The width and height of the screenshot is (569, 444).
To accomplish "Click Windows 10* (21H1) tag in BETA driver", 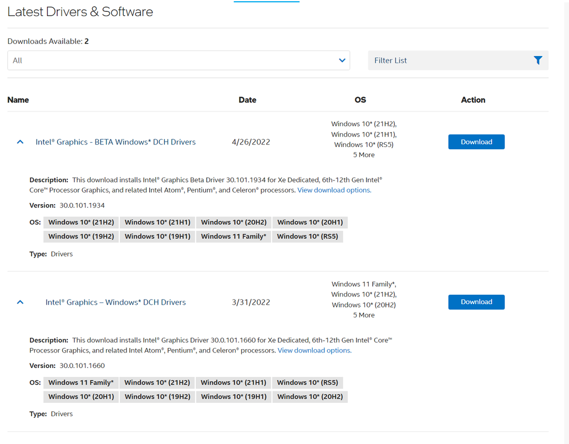I will (158, 222).
